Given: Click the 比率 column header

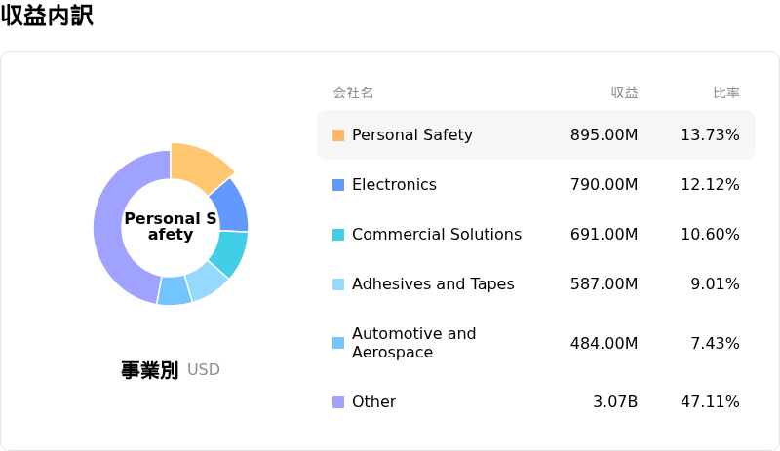Looking at the screenshot, I should [x=725, y=93].
